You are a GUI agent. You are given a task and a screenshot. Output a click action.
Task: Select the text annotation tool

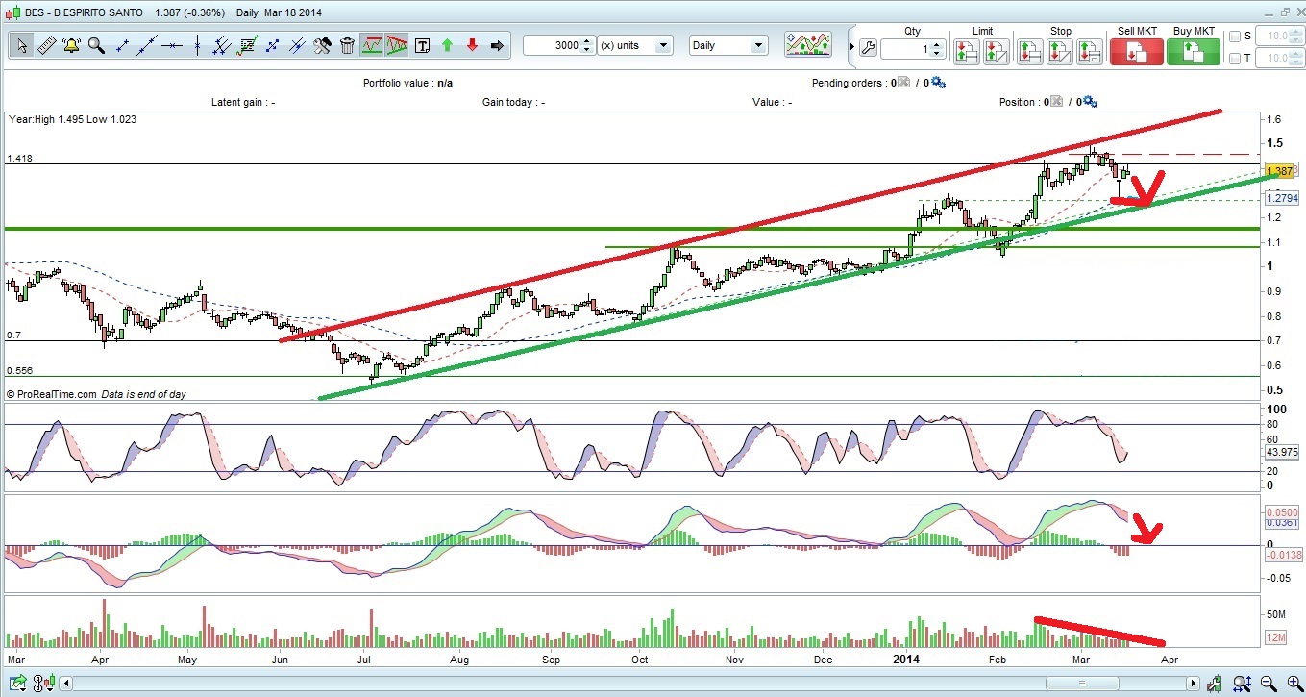coord(422,45)
